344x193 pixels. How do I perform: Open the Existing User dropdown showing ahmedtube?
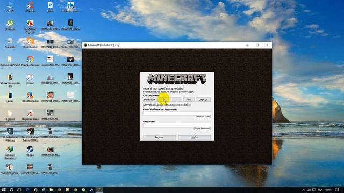pyautogui.click(x=162, y=100)
